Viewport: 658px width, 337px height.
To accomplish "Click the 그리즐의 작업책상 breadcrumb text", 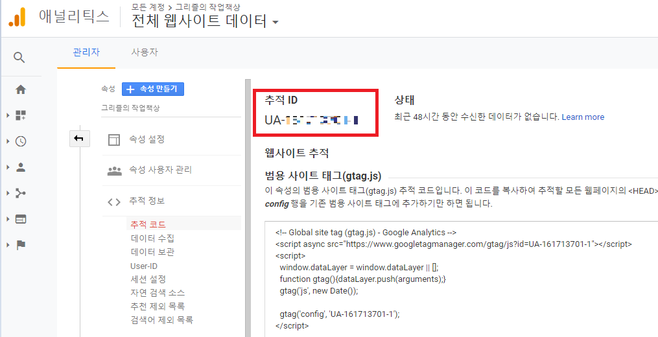I will click(x=207, y=6).
